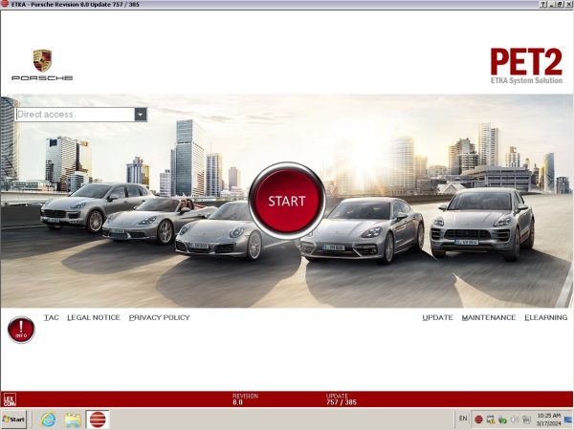This screenshot has height=430, width=574.
Task: Select the ETKA taskbar button
Action: tap(98, 419)
